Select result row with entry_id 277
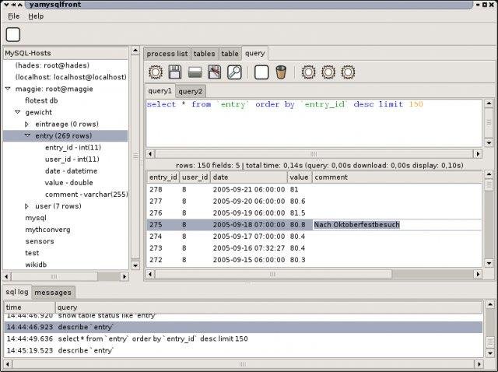 click(x=314, y=202)
